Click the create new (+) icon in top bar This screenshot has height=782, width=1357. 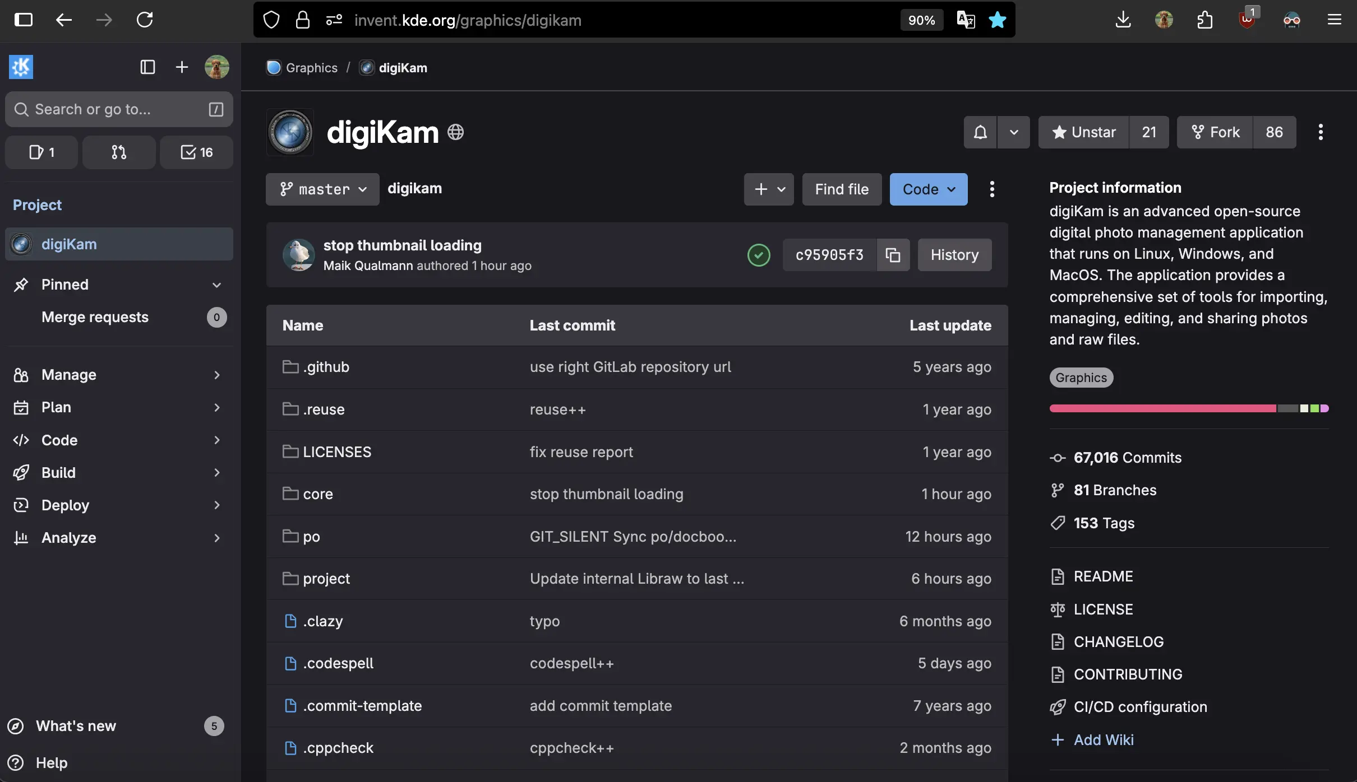[x=181, y=67]
